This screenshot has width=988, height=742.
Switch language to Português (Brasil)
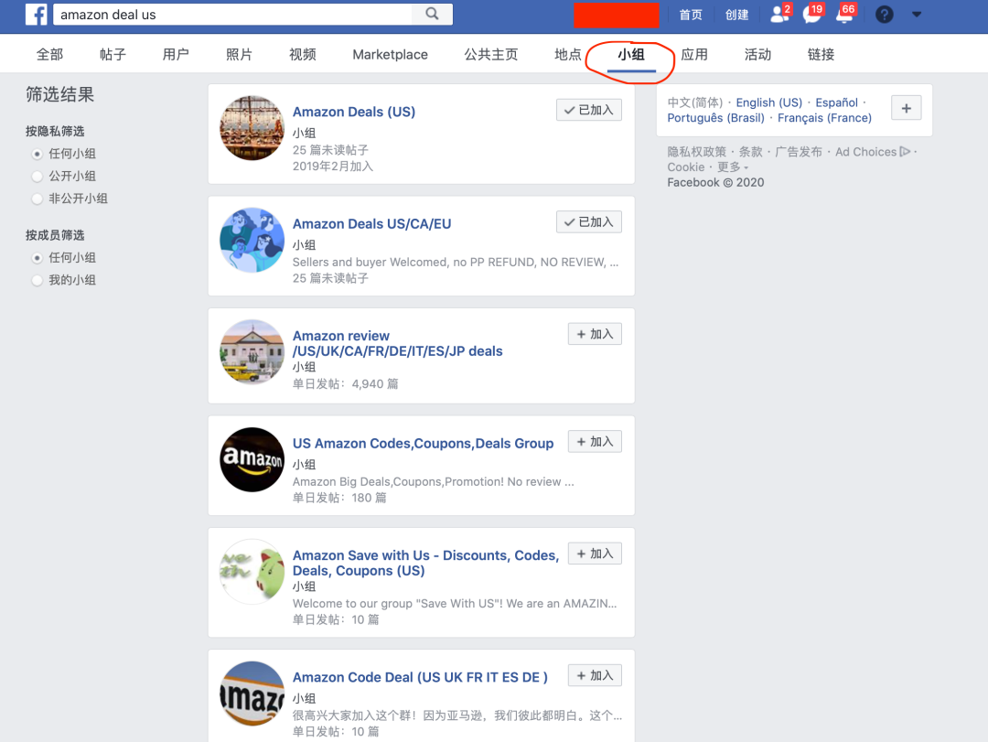[715, 118]
